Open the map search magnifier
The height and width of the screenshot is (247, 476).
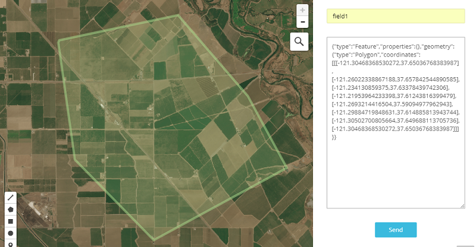(x=299, y=41)
